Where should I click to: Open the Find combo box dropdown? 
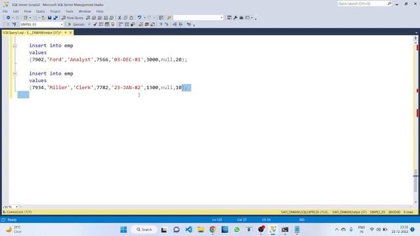coord(222,18)
